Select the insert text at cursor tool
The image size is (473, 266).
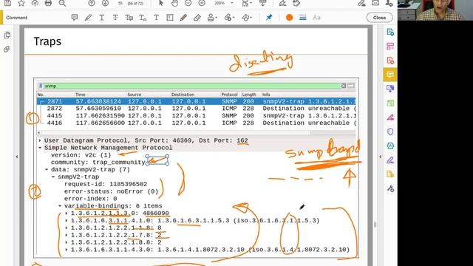click(143, 18)
